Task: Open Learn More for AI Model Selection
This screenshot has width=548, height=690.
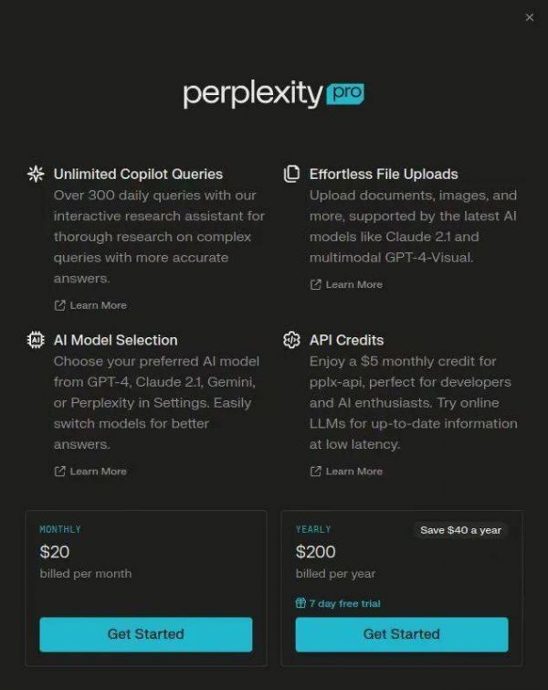Action: tap(98, 472)
